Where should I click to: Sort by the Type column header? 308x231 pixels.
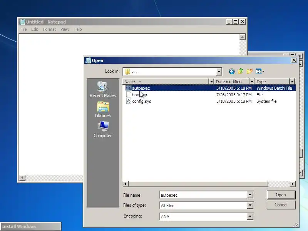272,82
